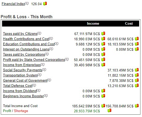Viewport: 142px width, 117px height.
Task: Open the Taxes paid by Citizens link
Action: 20,34
